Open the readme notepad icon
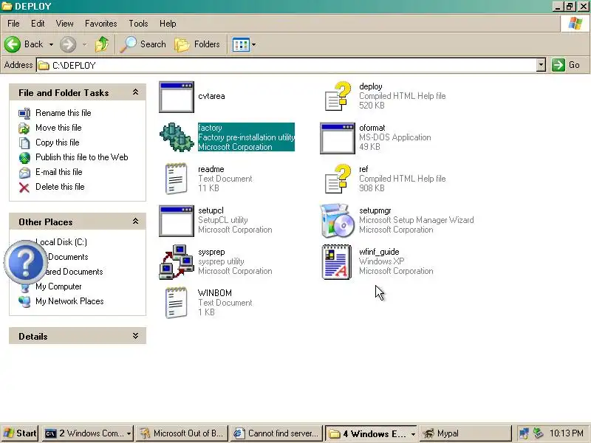The height and width of the screenshot is (443, 591). [177, 179]
